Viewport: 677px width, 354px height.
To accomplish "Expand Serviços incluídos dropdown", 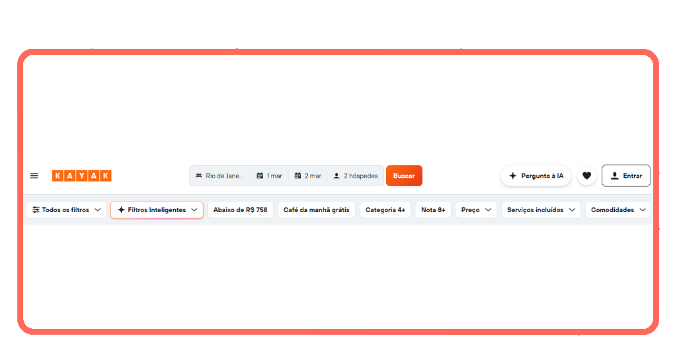I will pyautogui.click(x=541, y=210).
